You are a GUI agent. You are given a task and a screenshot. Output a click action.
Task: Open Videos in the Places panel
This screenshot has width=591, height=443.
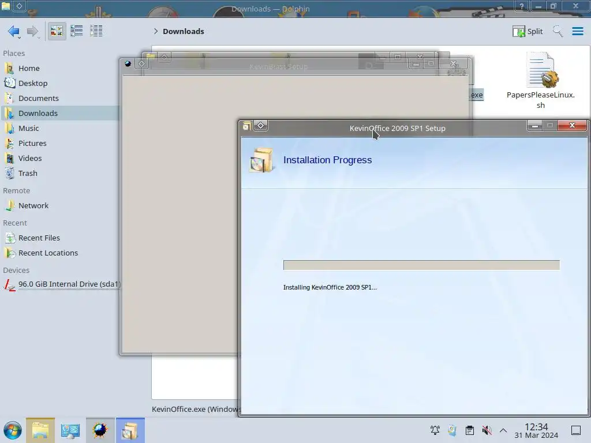point(60,159)
